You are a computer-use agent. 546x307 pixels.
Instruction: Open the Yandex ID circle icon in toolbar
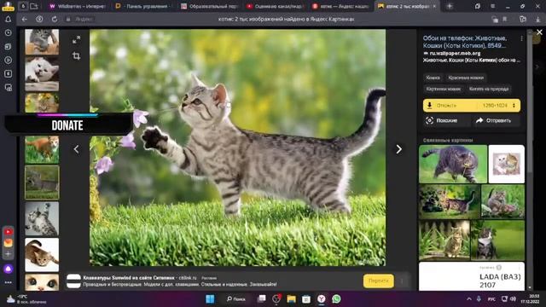tap(39, 20)
